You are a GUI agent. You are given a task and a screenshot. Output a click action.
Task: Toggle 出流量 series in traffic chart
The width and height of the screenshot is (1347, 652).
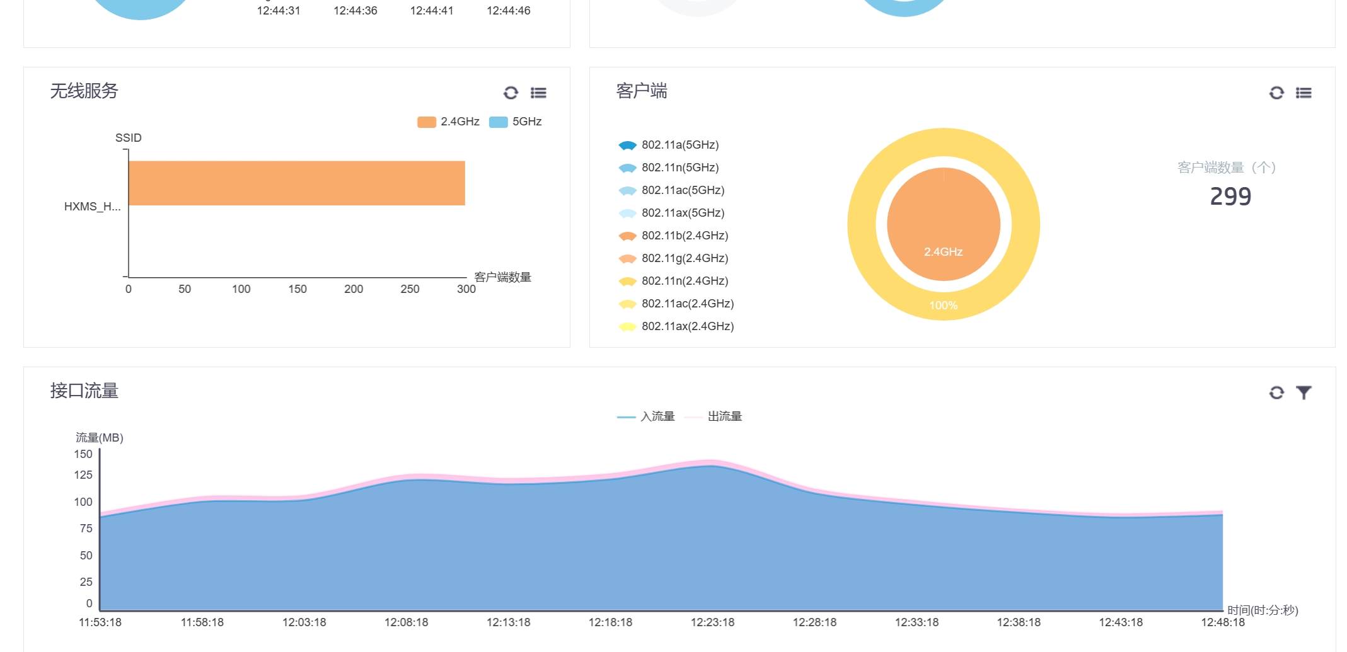pos(713,416)
